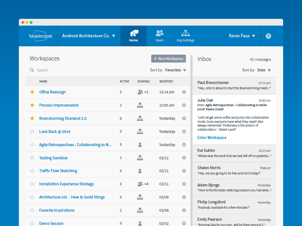
Task: Unfavorite the Office Redesign star
Action: 32,92
